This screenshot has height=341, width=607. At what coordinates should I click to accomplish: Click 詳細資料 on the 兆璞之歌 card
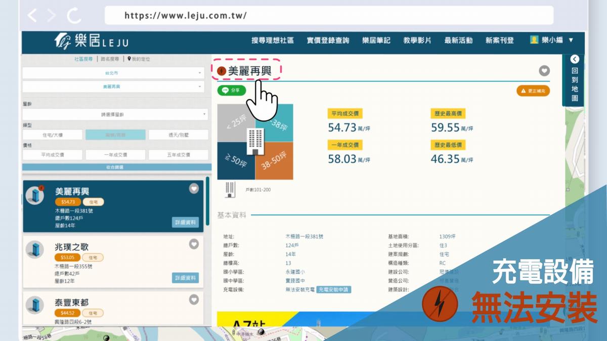[185, 278]
